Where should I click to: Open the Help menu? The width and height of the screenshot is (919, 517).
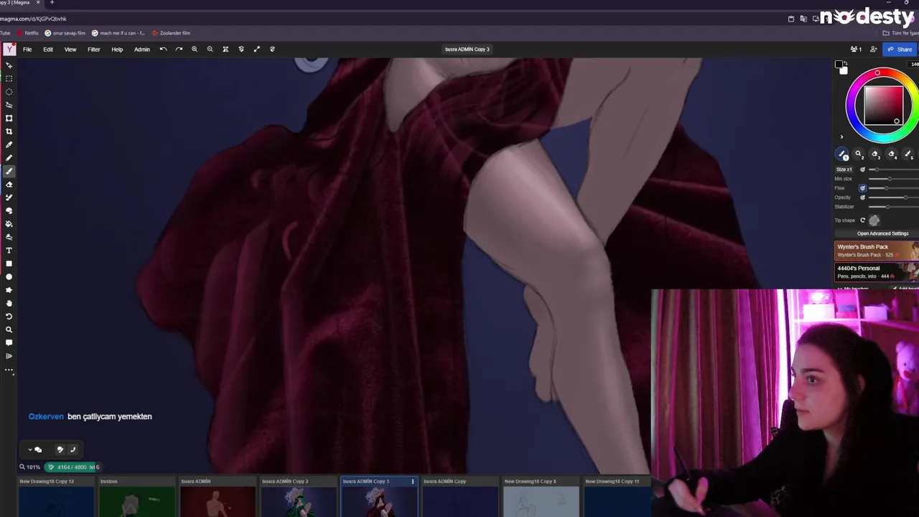117,50
